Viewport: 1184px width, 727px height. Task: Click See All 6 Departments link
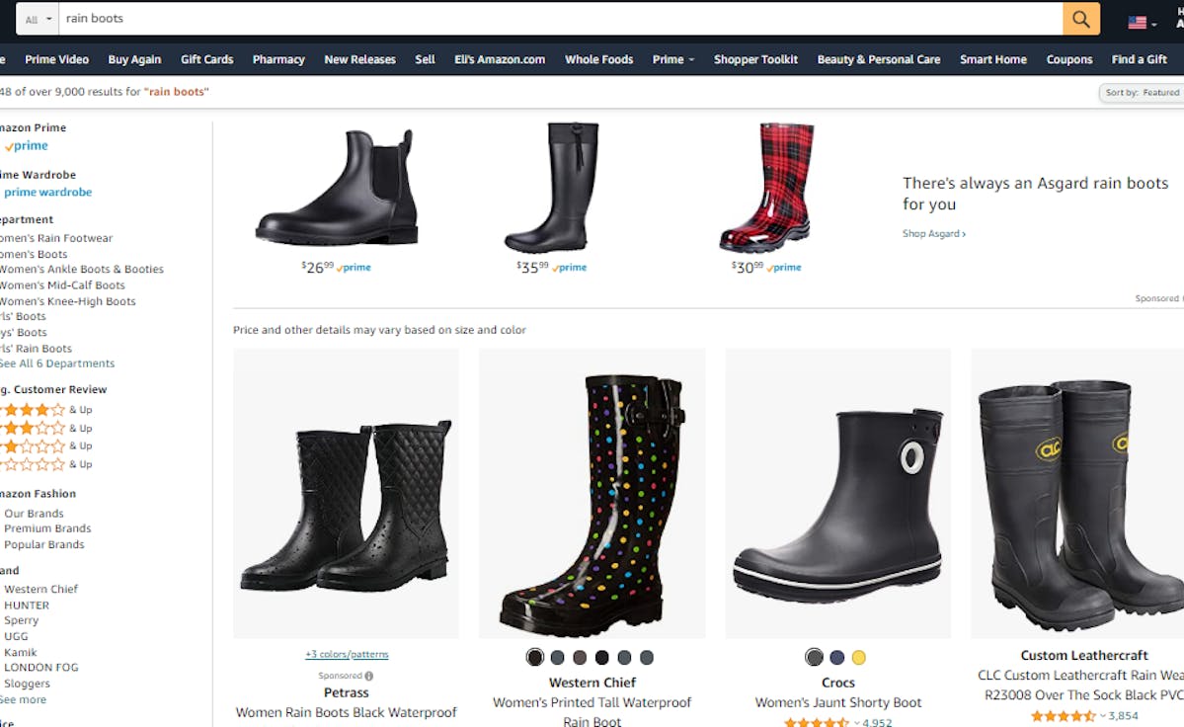click(x=57, y=363)
